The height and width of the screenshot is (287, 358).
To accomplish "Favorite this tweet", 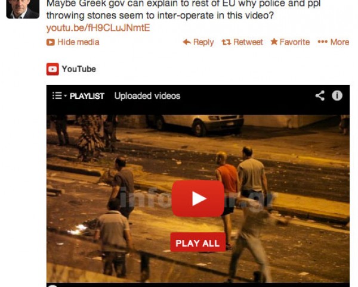I will [290, 42].
